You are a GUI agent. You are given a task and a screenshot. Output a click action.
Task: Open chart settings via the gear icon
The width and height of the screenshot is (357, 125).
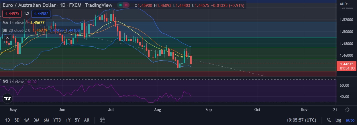point(347,110)
